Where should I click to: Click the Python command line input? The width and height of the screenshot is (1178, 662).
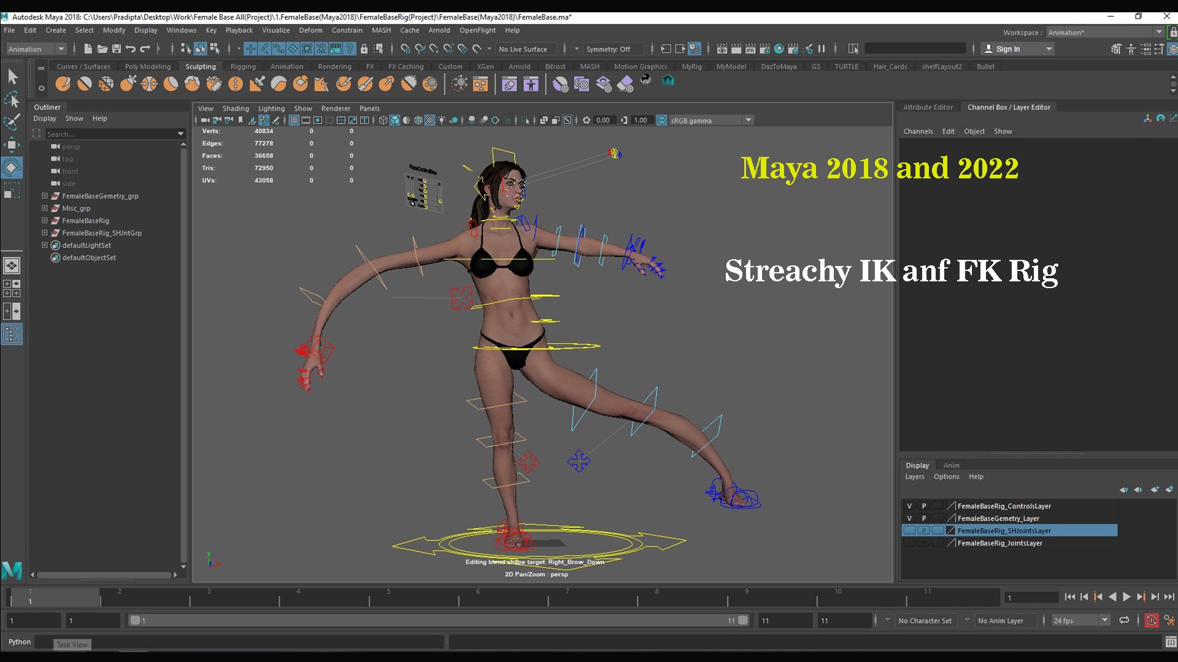pyautogui.click(x=240, y=642)
